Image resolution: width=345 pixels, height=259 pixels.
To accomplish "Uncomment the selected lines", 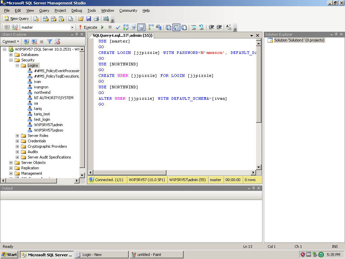I will pyautogui.click(x=201, y=27).
